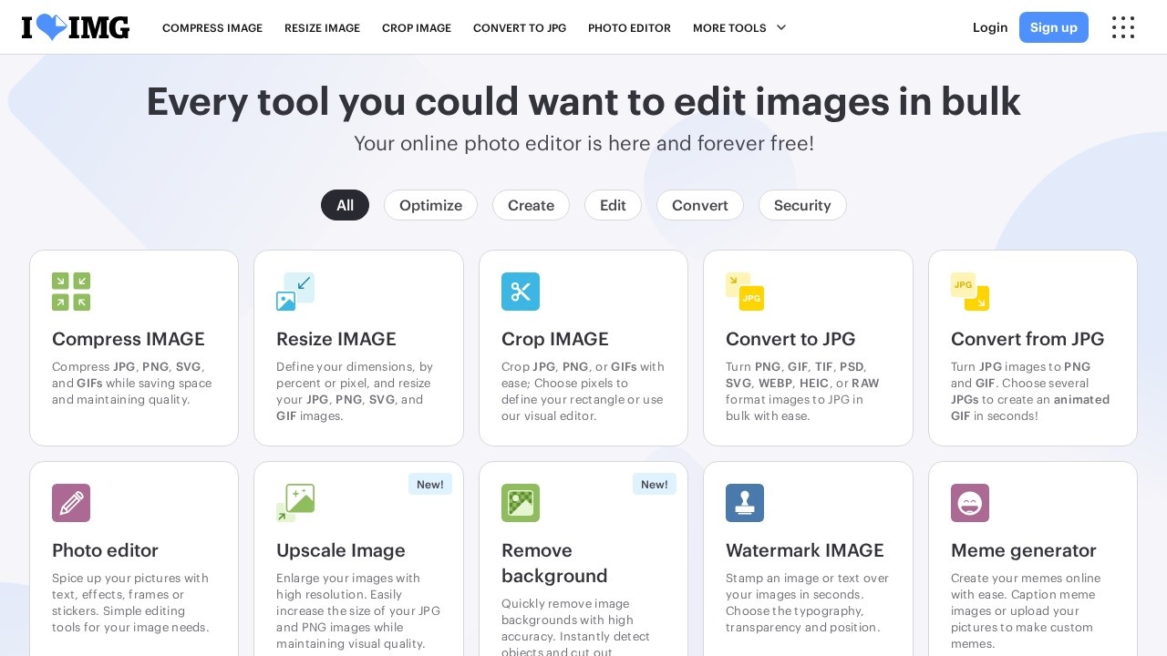Click the Login link
1167x656 pixels.
[990, 27]
